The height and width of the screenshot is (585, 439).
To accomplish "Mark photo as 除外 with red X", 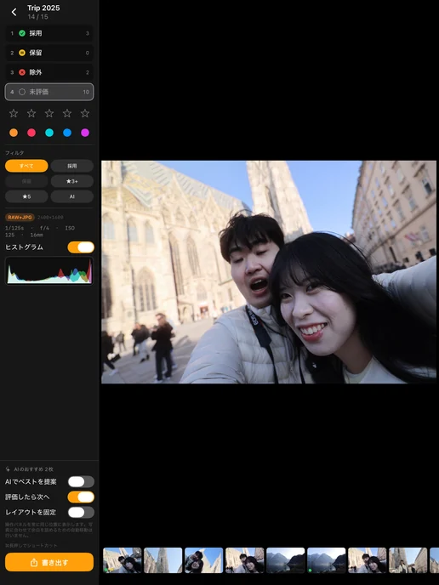I will 49,72.
